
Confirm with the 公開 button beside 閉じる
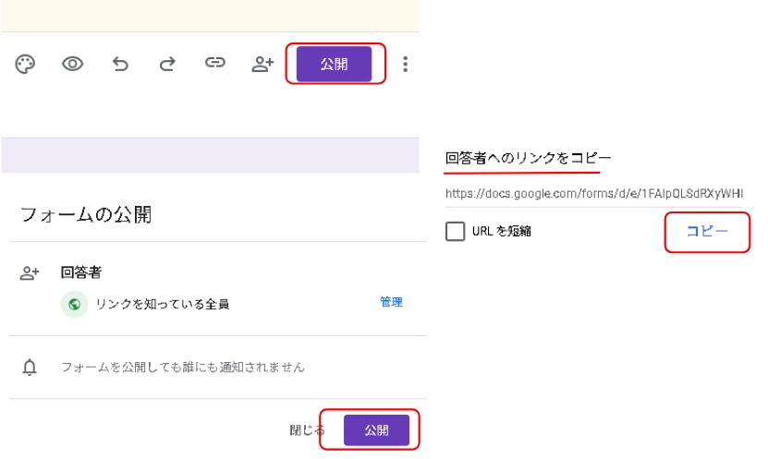[x=376, y=430]
